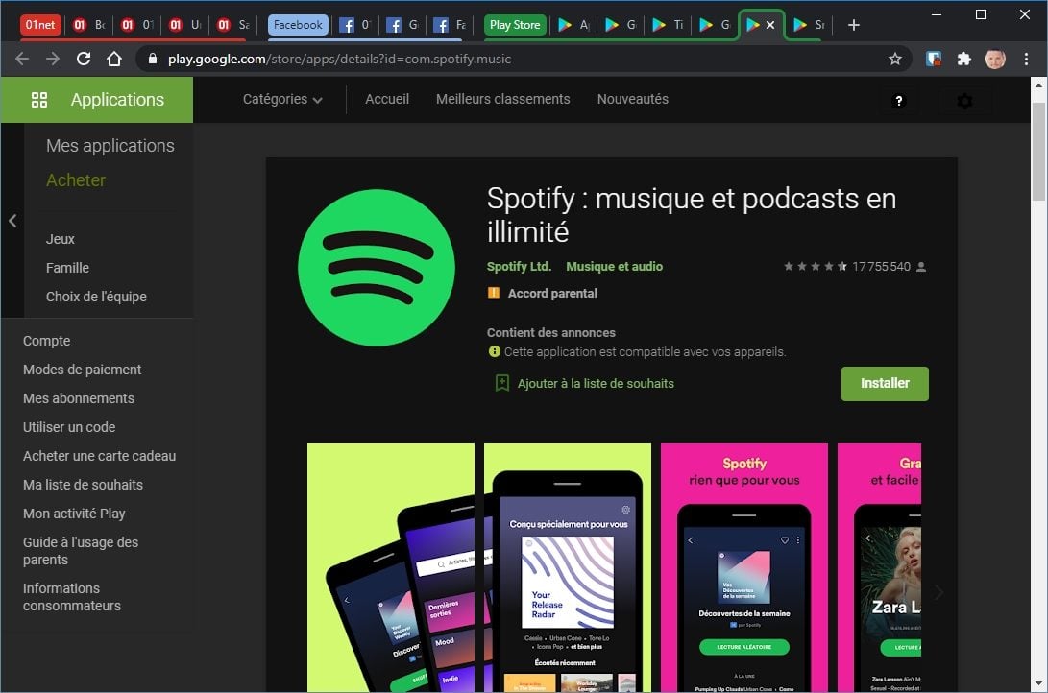Open the 'rien que pour vous' screenshot
This screenshot has height=693, width=1048.
click(743, 567)
